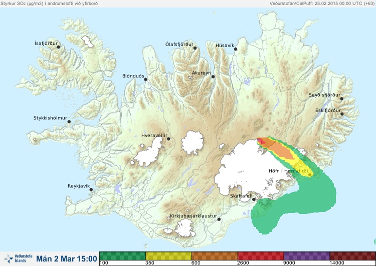This screenshot has height=266, width=376.
Task: Select the Húsavík marker dot
Action: point(236,49)
